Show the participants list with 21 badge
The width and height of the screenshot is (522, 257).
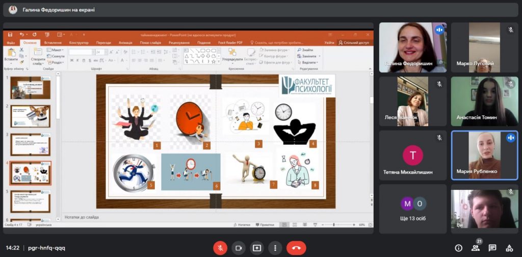coord(476,248)
